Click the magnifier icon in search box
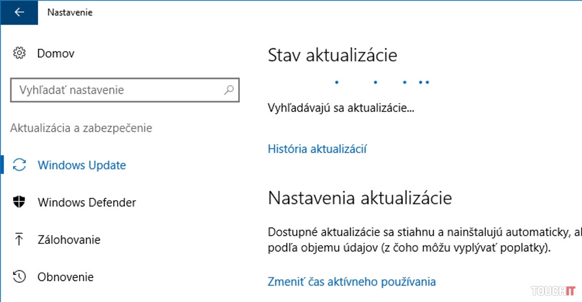The width and height of the screenshot is (582, 302). [x=229, y=90]
